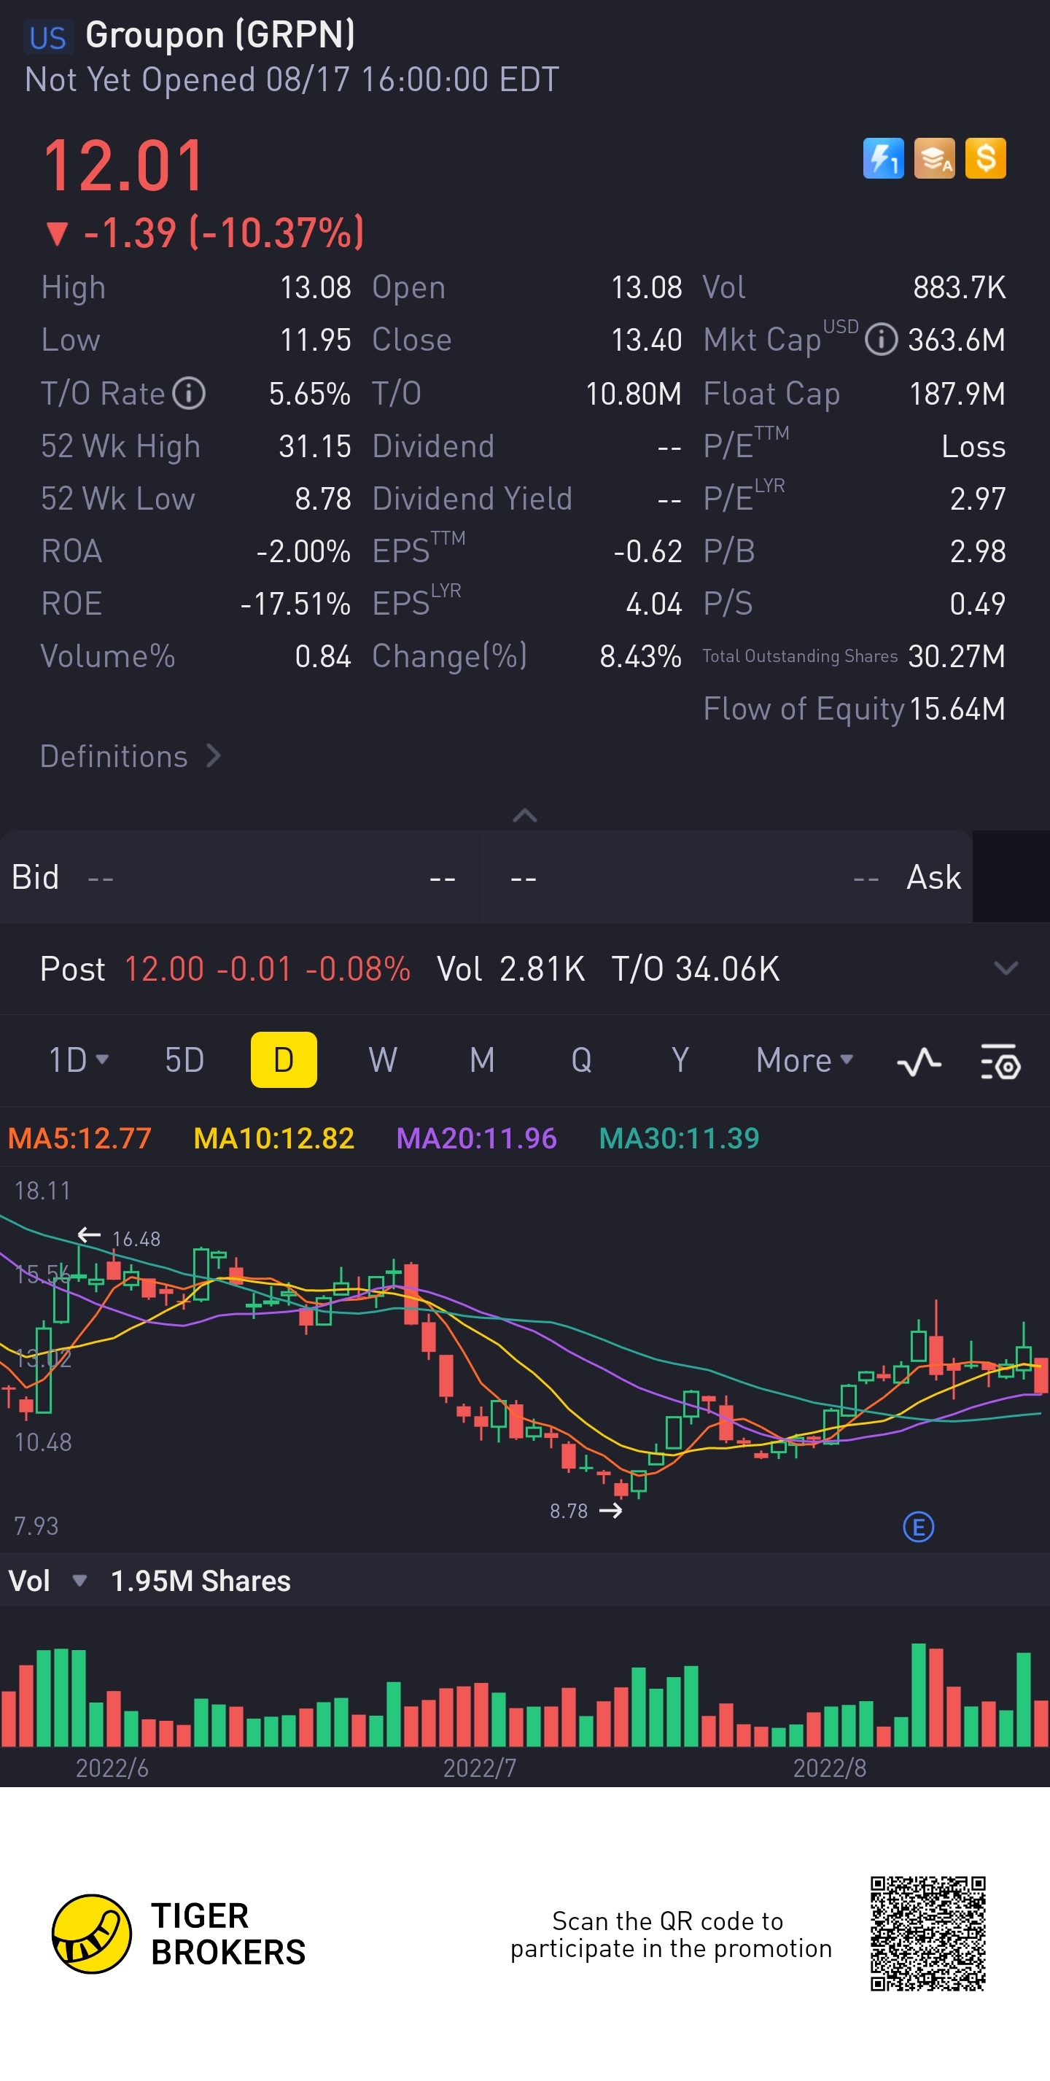The height and width of the screenshot is (2081, 1050).
Task: Tap the 52 Wk Low value 8.78
Action: coord(323,499)
